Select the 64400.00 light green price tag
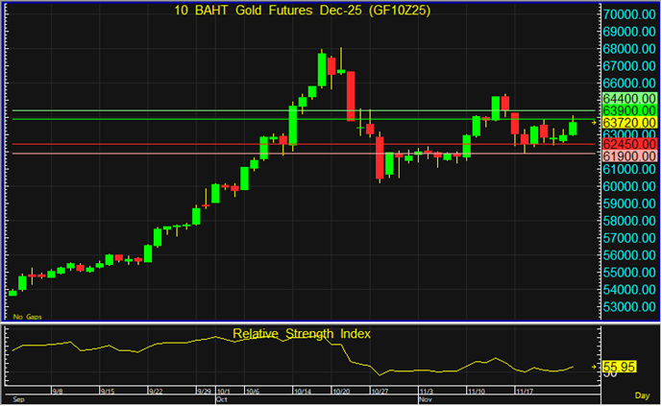Image resolution: width=662 pixels, height=406 pixels. point(629,99)
